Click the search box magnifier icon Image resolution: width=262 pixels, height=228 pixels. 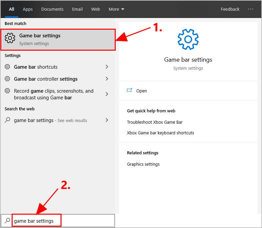point(7,221)
